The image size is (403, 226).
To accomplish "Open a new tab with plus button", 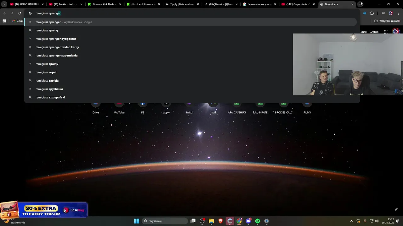I will click(x=361, y=4).
